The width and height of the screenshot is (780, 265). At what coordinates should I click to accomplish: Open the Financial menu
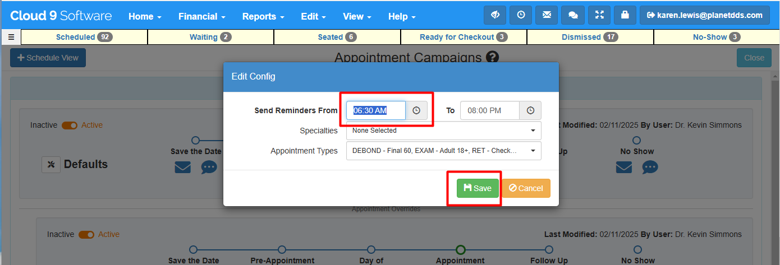202,16
